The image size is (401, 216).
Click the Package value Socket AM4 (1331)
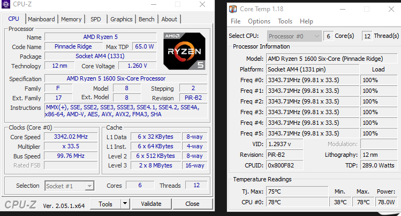101,56
